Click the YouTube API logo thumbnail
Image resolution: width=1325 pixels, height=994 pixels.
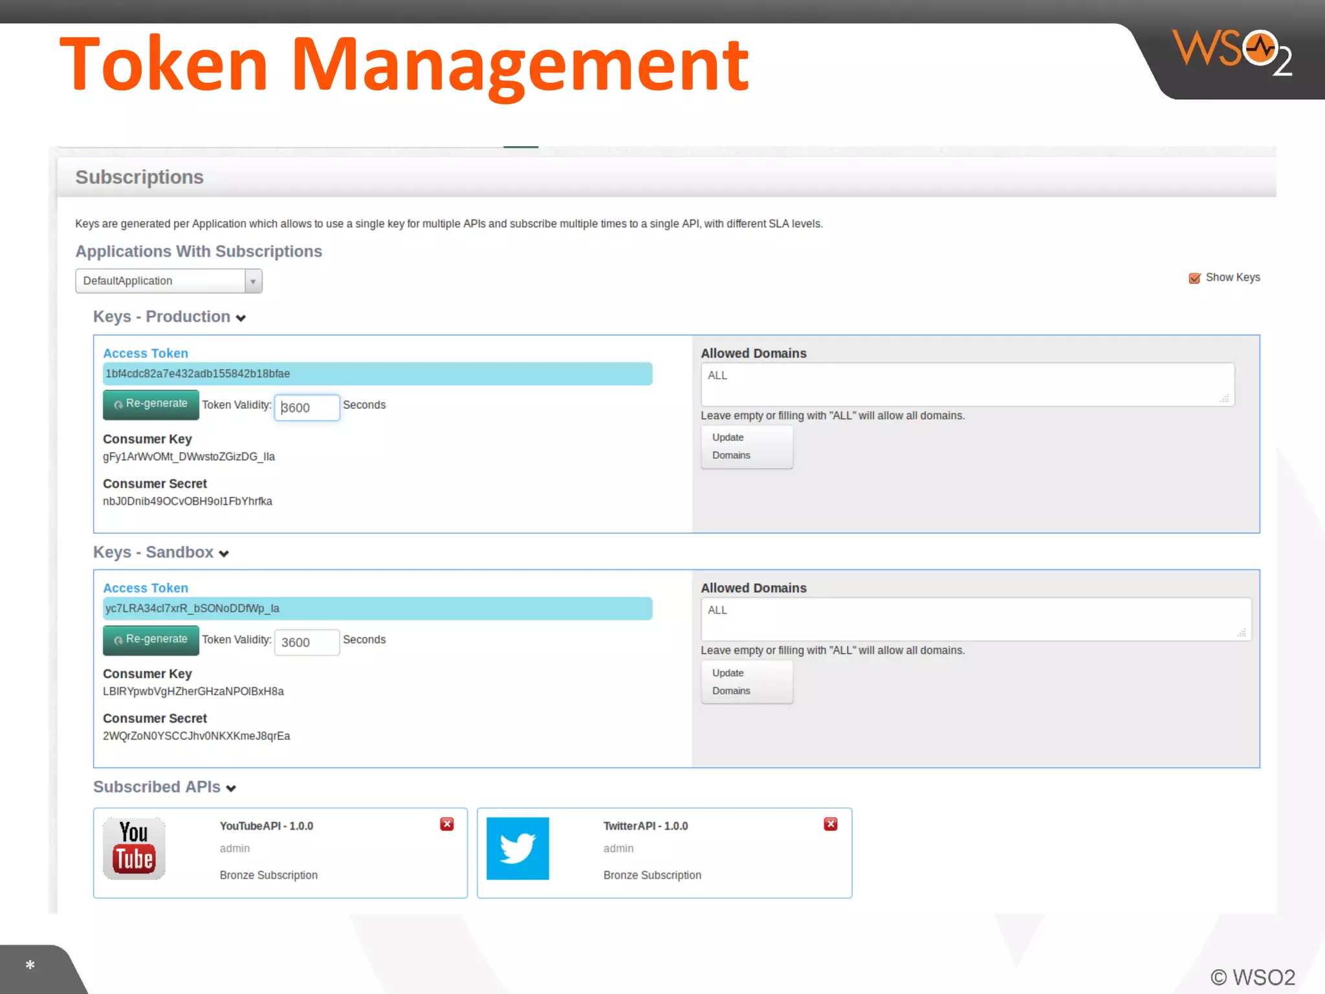click(x=134, y=848)
